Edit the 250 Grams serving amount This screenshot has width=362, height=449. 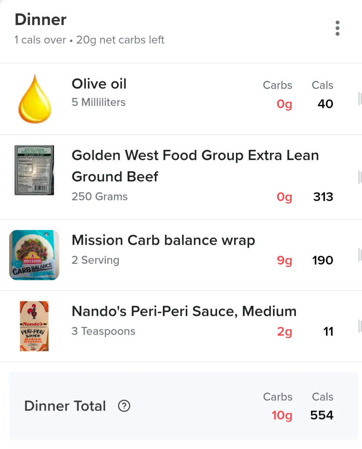click(x=100, y=196)
